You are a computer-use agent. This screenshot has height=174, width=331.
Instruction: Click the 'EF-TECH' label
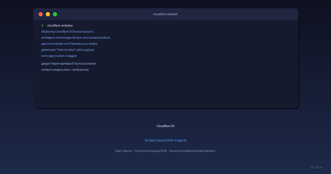coord(317,167)
